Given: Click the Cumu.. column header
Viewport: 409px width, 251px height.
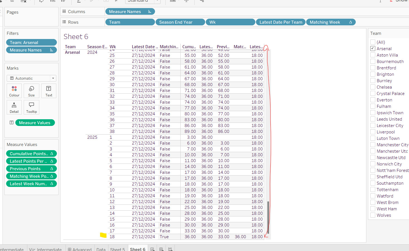Looking at the screenshot, I should [189, 47].
